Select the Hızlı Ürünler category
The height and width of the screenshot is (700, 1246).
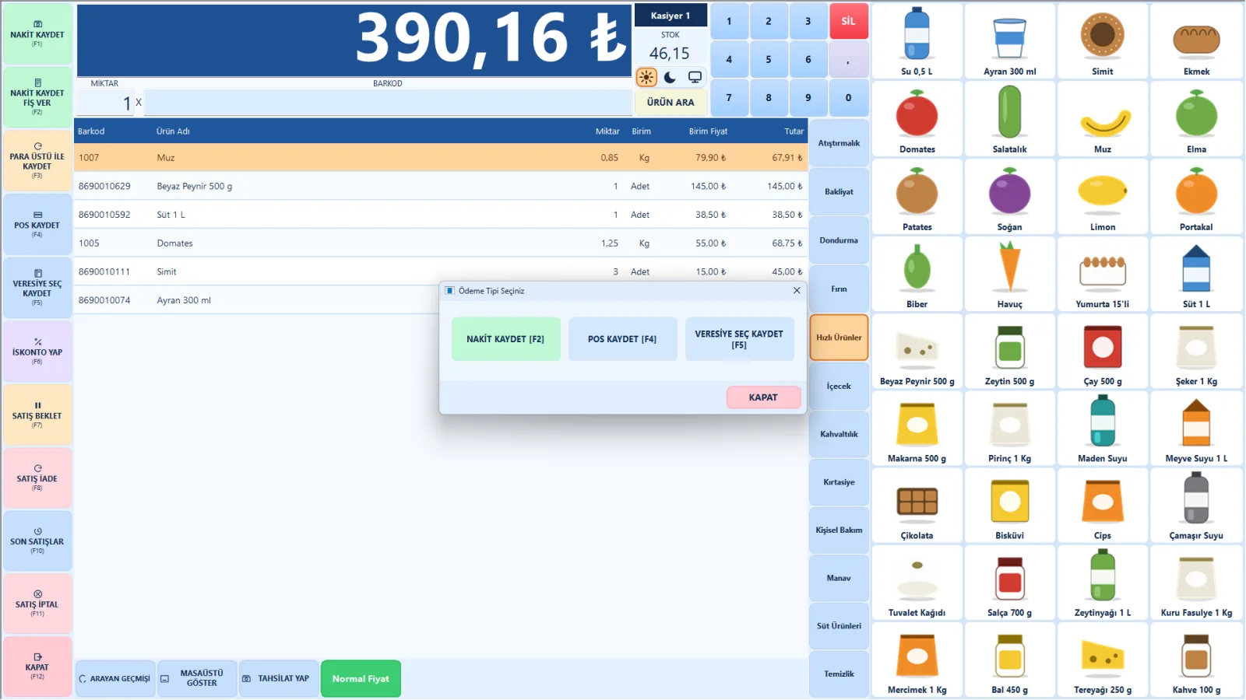pos(839,338)
